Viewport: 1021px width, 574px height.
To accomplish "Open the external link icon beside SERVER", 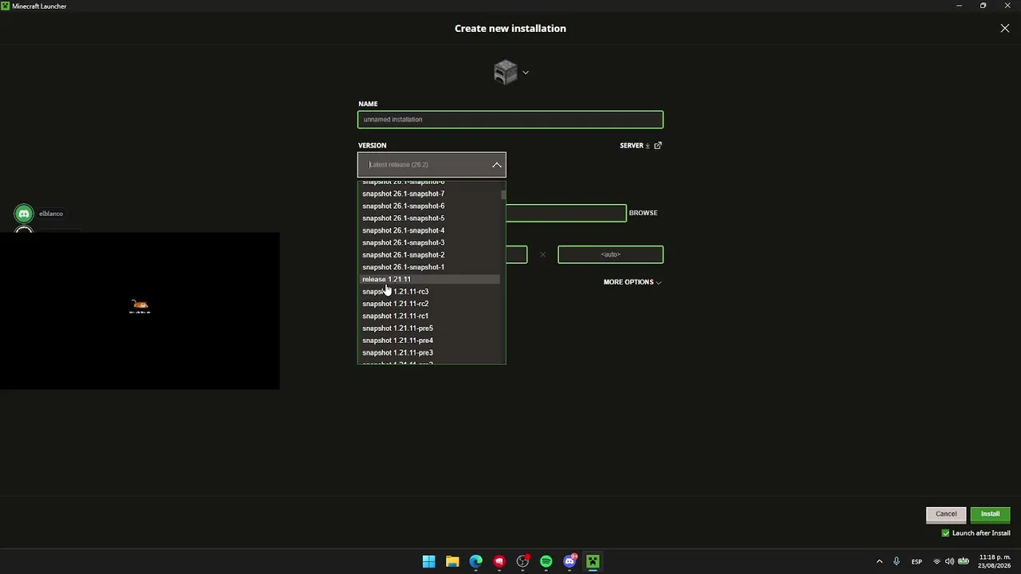I will click(x=658, y=146).
